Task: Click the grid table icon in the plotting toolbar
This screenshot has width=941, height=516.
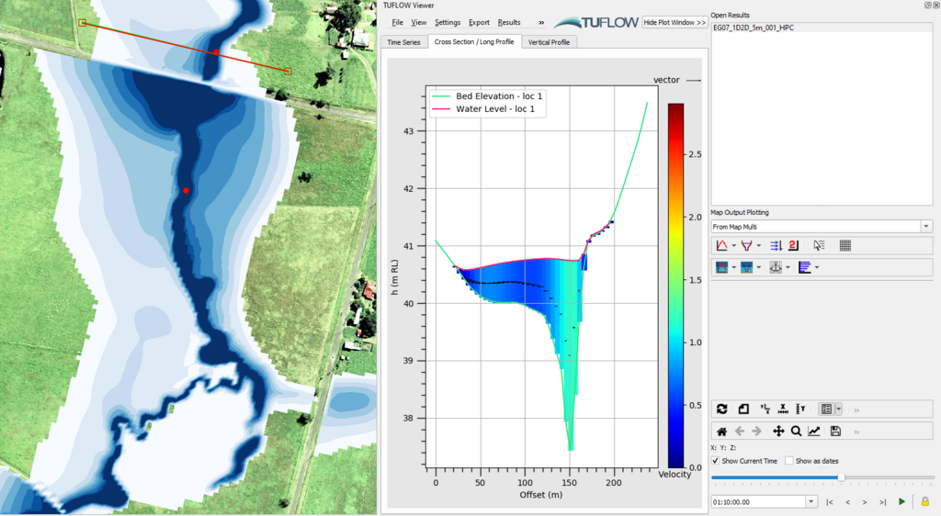Action: click(x=845, y=245)
